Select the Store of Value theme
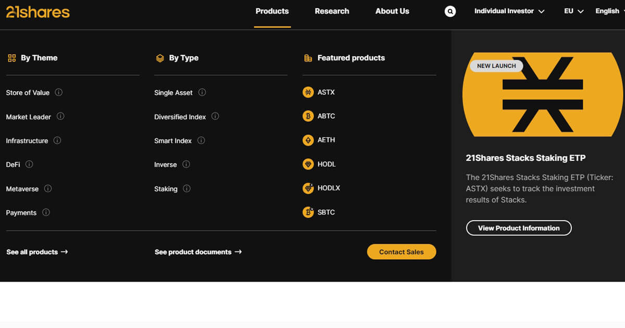 (x=28, y=93)
